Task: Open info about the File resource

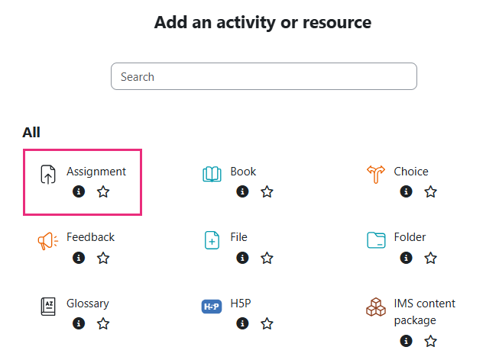Action: pyautogui.click(x=242, y=258)
